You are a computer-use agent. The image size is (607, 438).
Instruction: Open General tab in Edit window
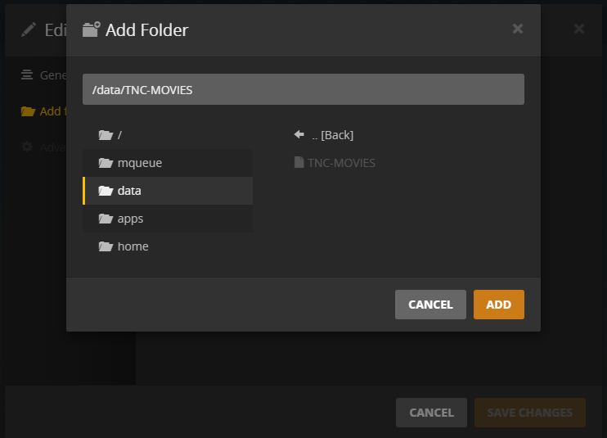pyautogui.click(x=43, y=75)
